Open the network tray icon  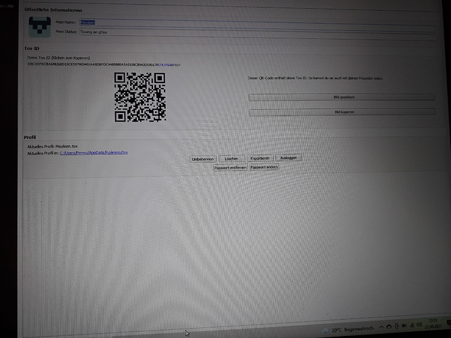(412, 325)
